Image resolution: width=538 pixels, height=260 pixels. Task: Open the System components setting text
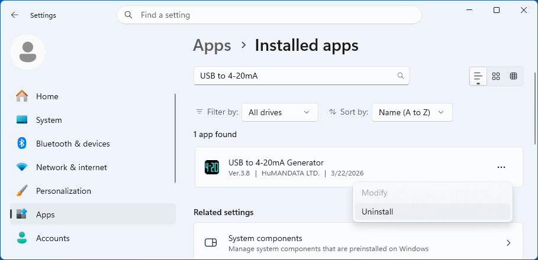265,238
